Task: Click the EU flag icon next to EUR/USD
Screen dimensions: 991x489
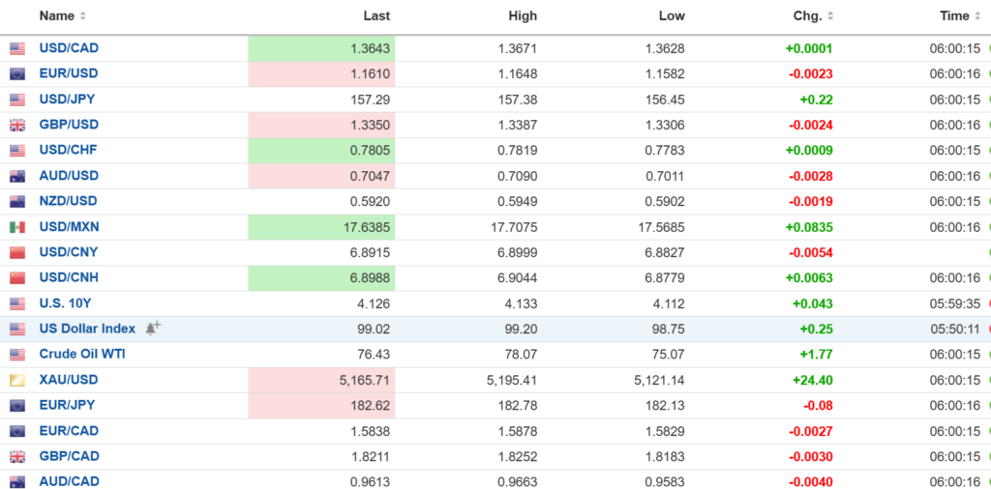Action: (x=17, y=73)
